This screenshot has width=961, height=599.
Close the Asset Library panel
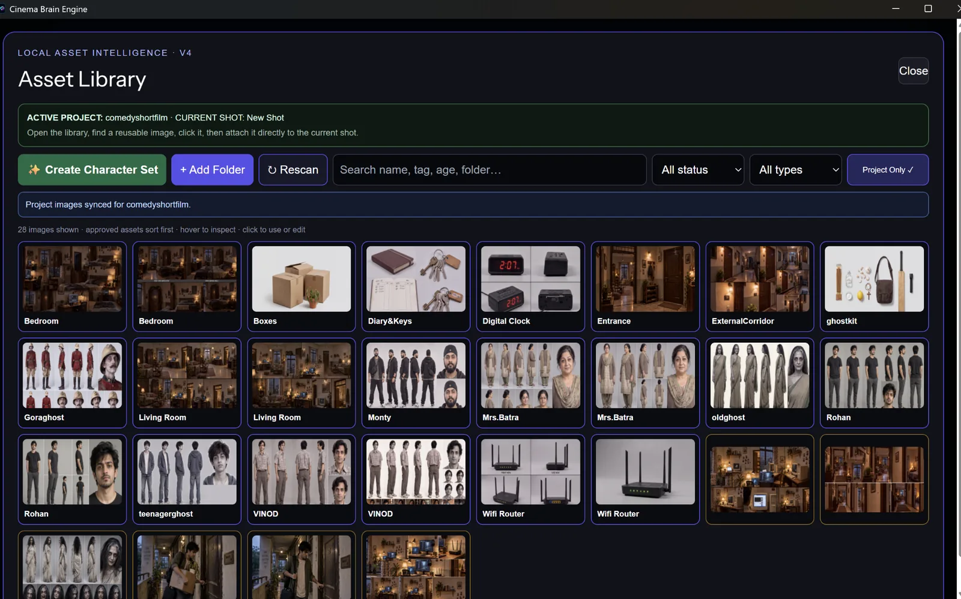(x=913, y=71)
